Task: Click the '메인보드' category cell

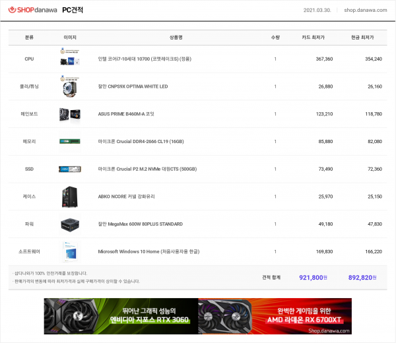Action: (29, 114)
